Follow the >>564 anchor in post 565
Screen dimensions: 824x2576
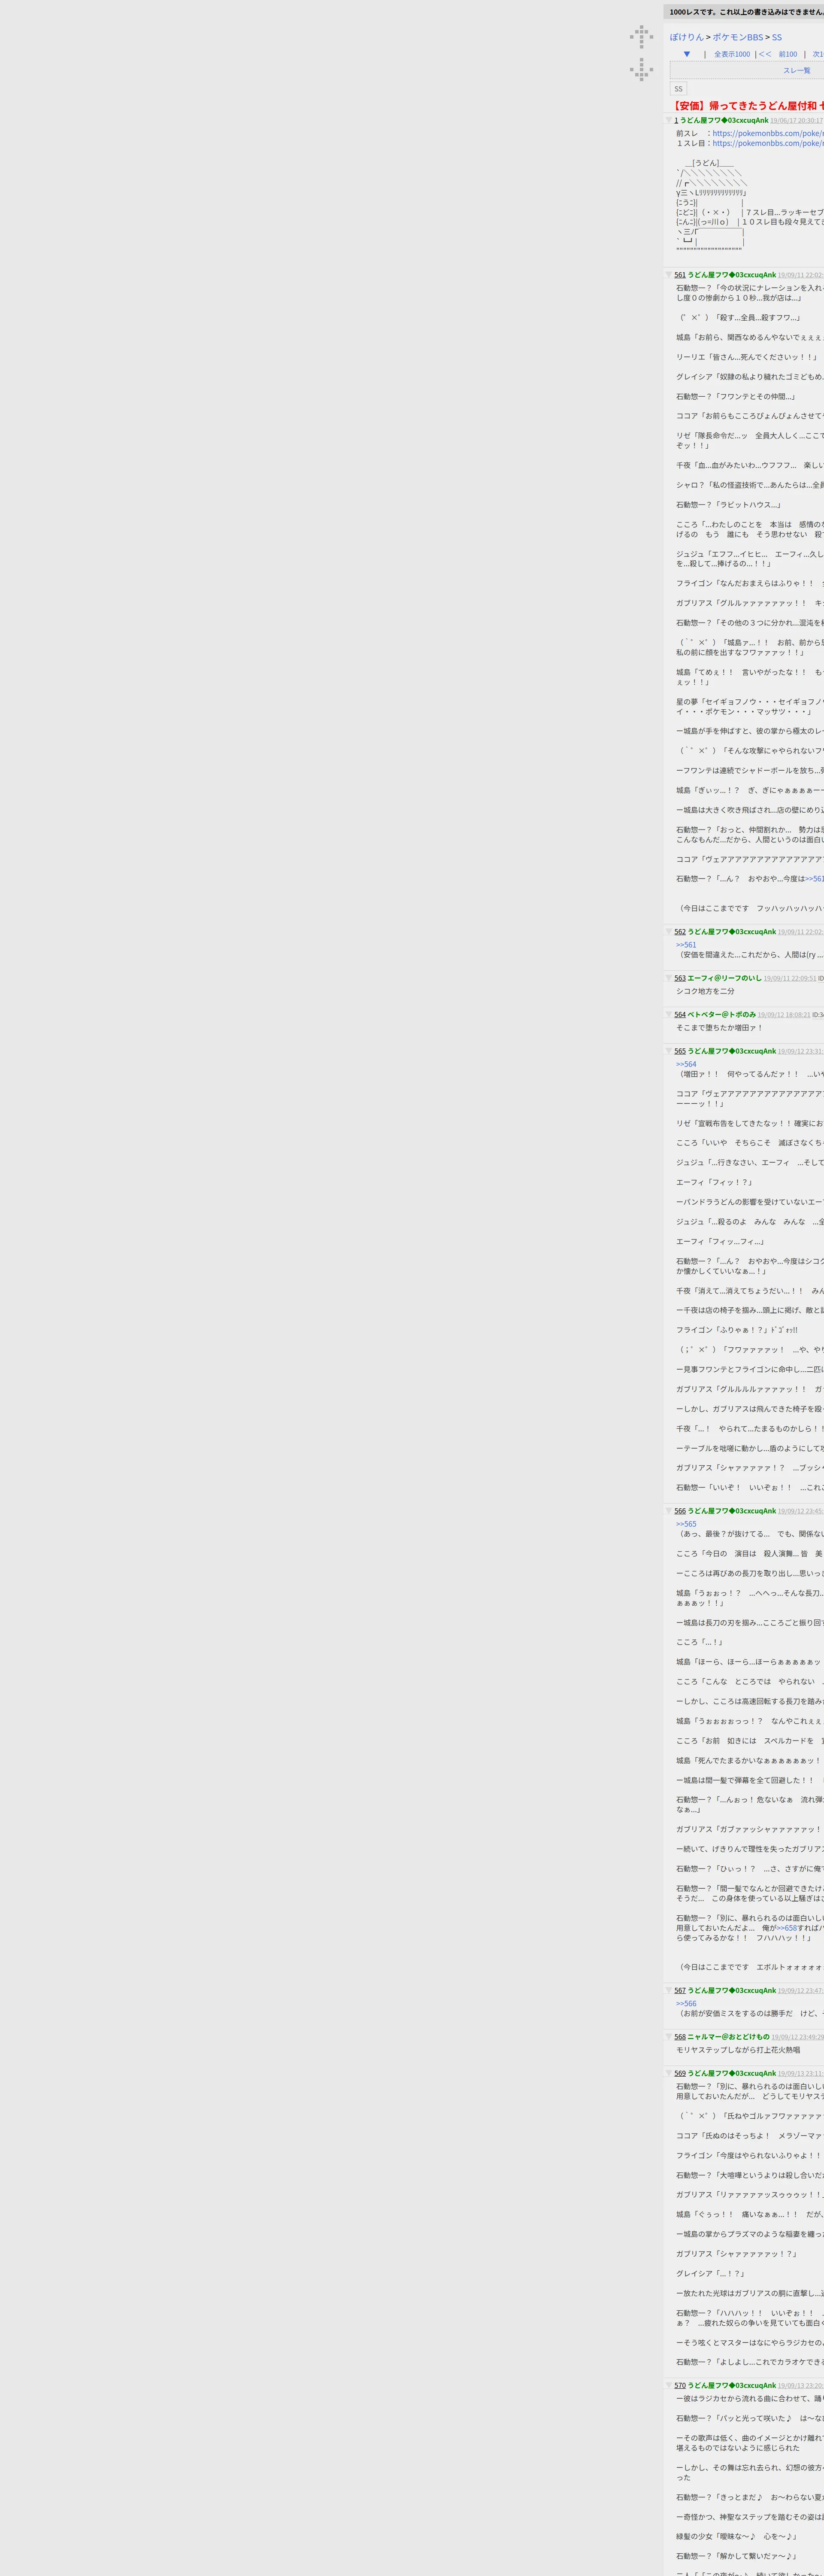pyautogui.click(x=686, y=1064)
